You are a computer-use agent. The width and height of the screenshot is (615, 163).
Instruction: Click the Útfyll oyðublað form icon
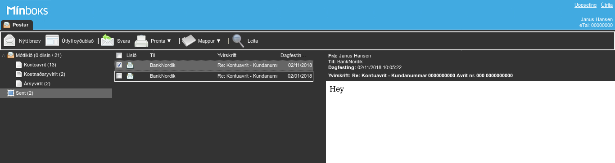[x=52, y=40]
